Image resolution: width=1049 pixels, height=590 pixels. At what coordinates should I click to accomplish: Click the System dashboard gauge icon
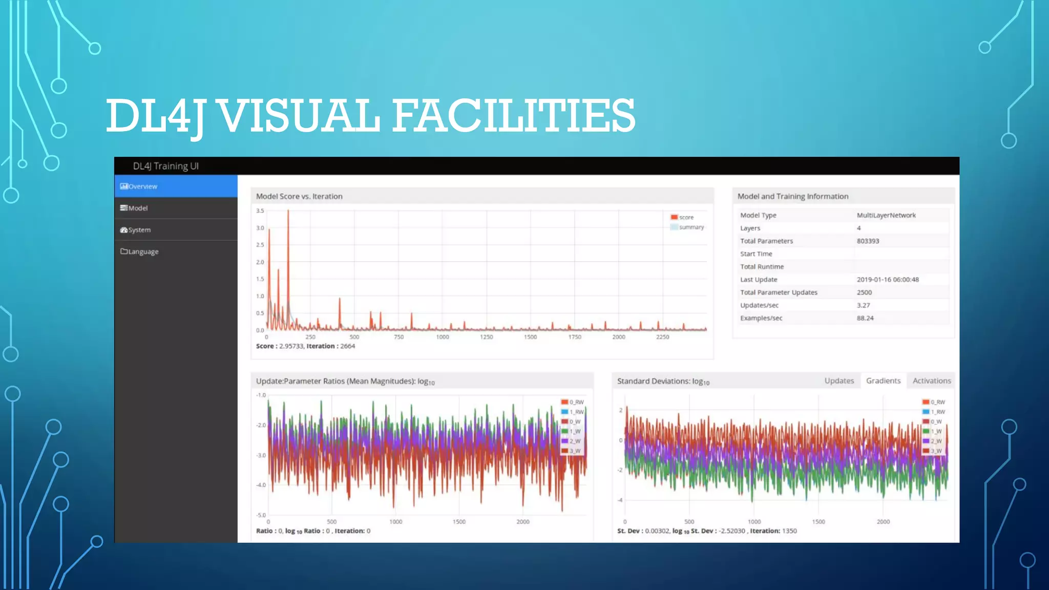pos(123,230)
